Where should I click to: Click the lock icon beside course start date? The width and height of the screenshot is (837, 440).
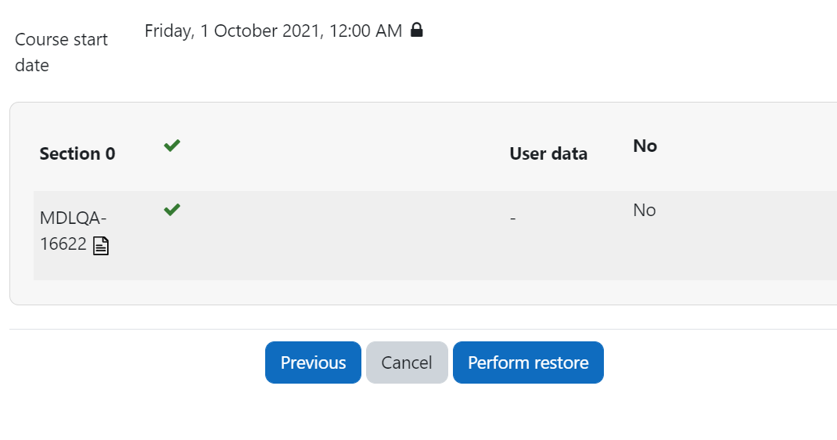coord(417,30)
